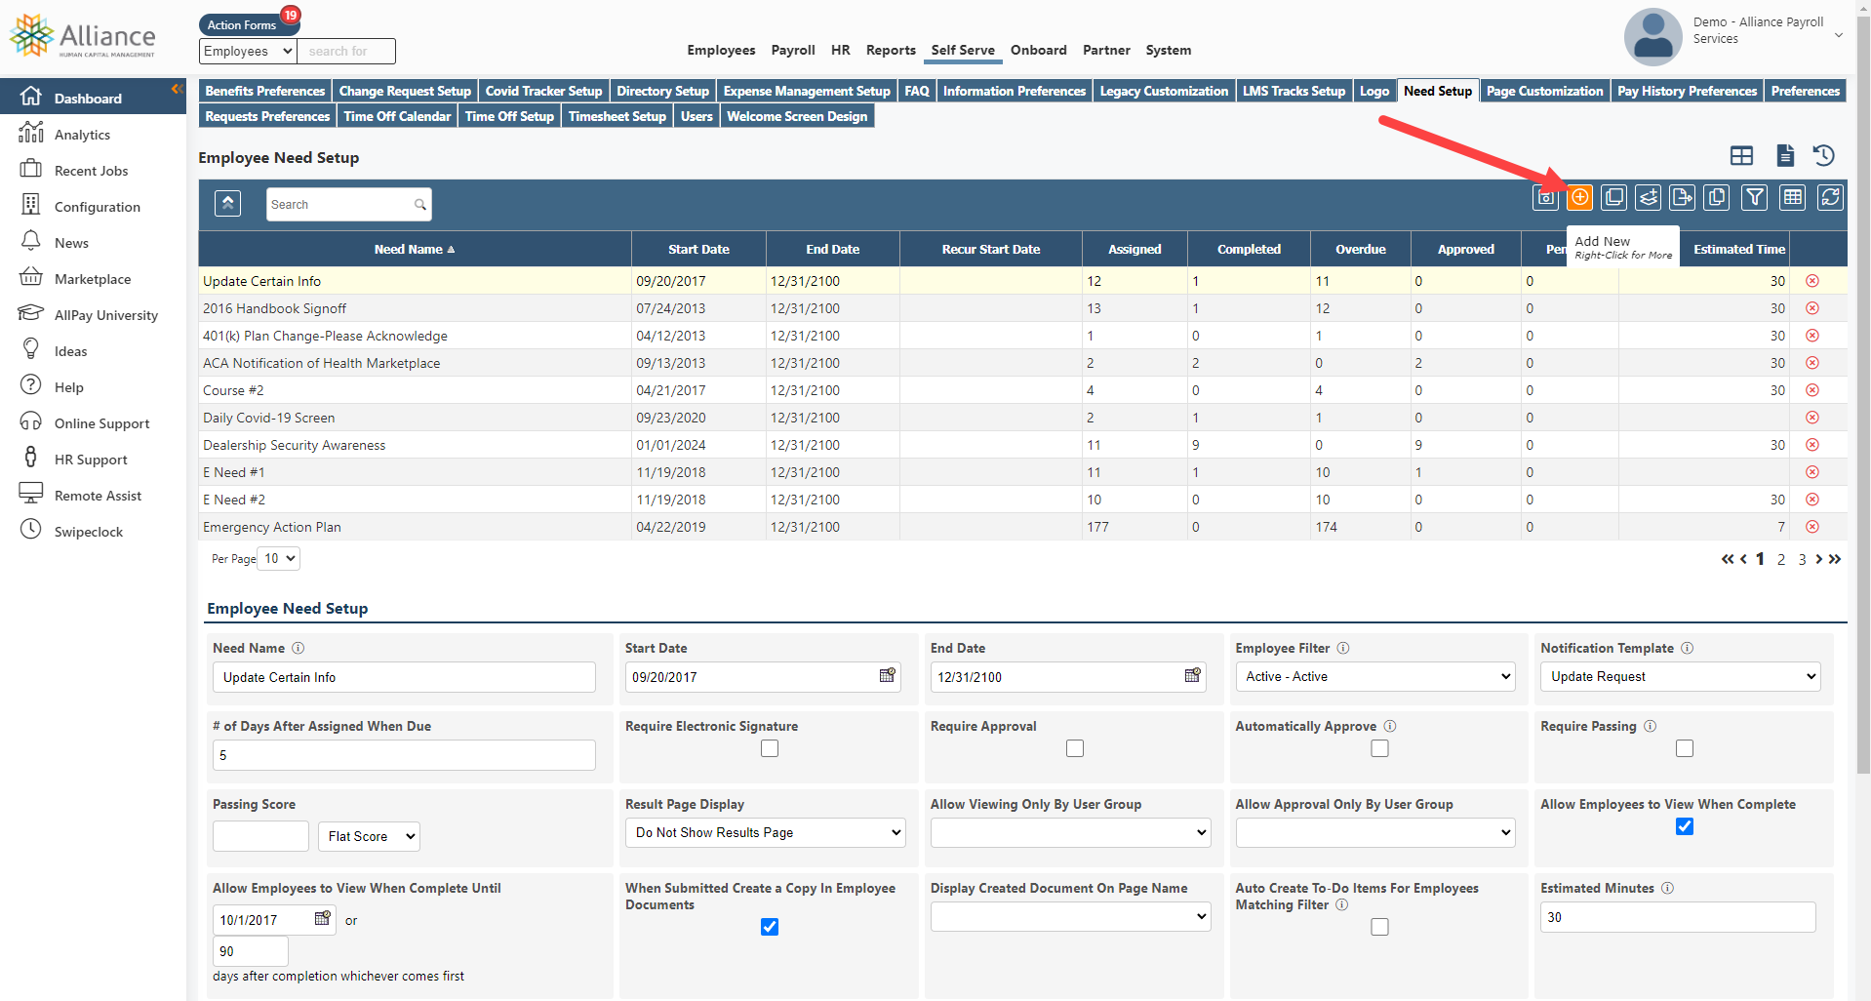Open Allow Approval Only By User Group dropdown
The height and width of the screenshot is (1001, 1871).
click(x=1375, y=832)
